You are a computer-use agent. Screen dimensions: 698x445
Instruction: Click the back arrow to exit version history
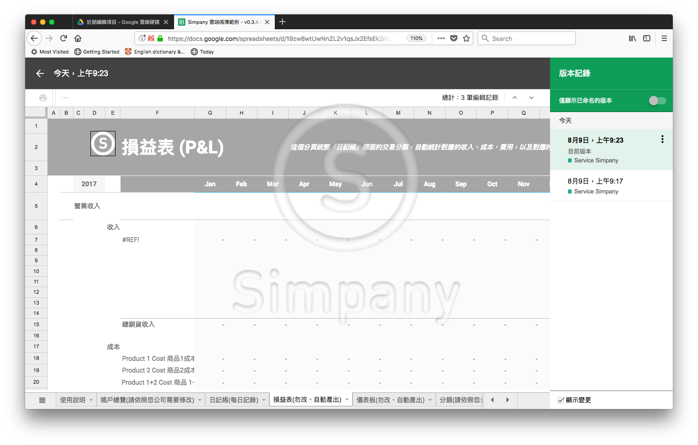[x=40, y=73]
